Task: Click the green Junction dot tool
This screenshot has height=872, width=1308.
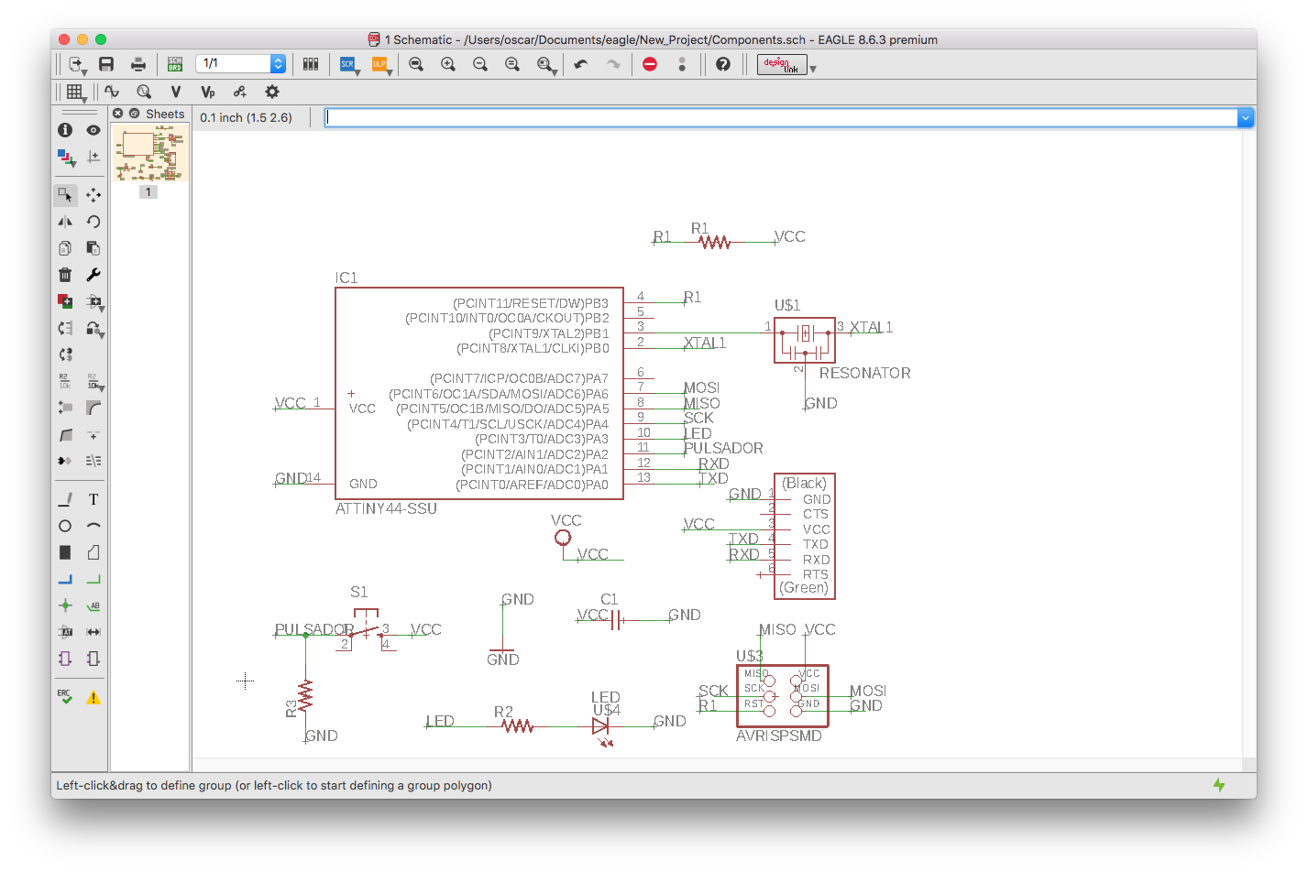Action: click(x=65, y=605)
